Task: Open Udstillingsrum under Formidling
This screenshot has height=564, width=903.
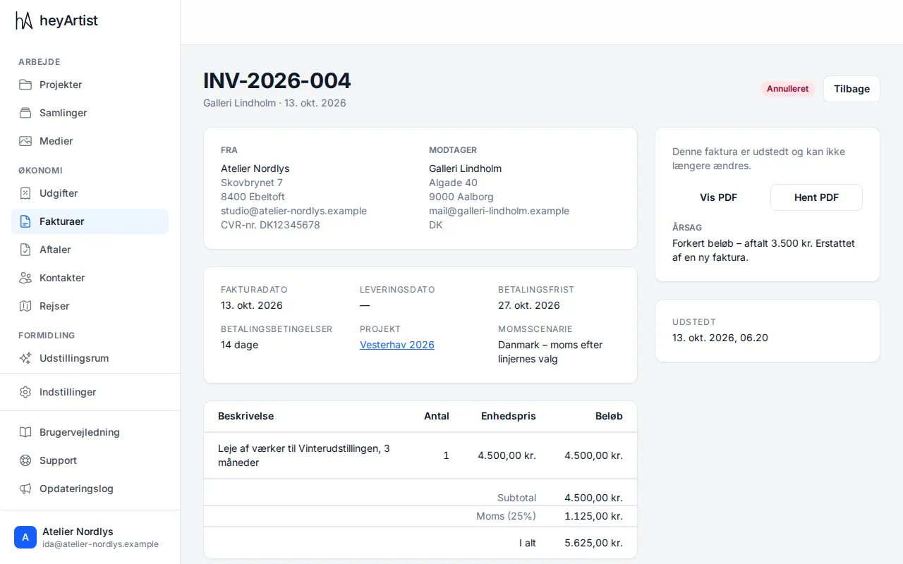Action: point(90,358)
